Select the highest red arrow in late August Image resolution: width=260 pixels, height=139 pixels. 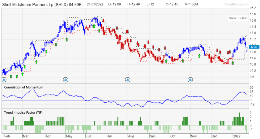(148, 42)
